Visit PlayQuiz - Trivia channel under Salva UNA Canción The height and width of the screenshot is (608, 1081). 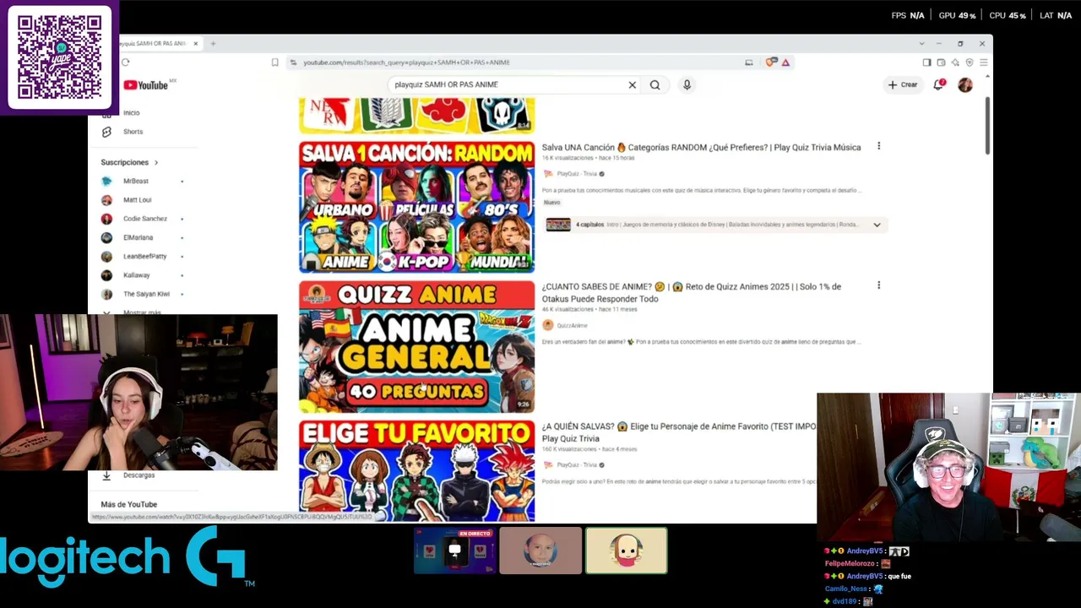pyautogui.click(x=577, y=174)
